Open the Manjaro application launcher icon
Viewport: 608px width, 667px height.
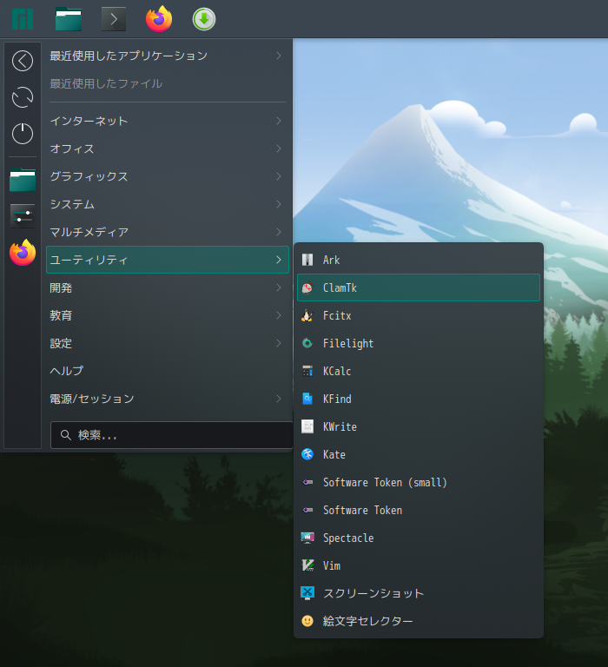[23, 19]
